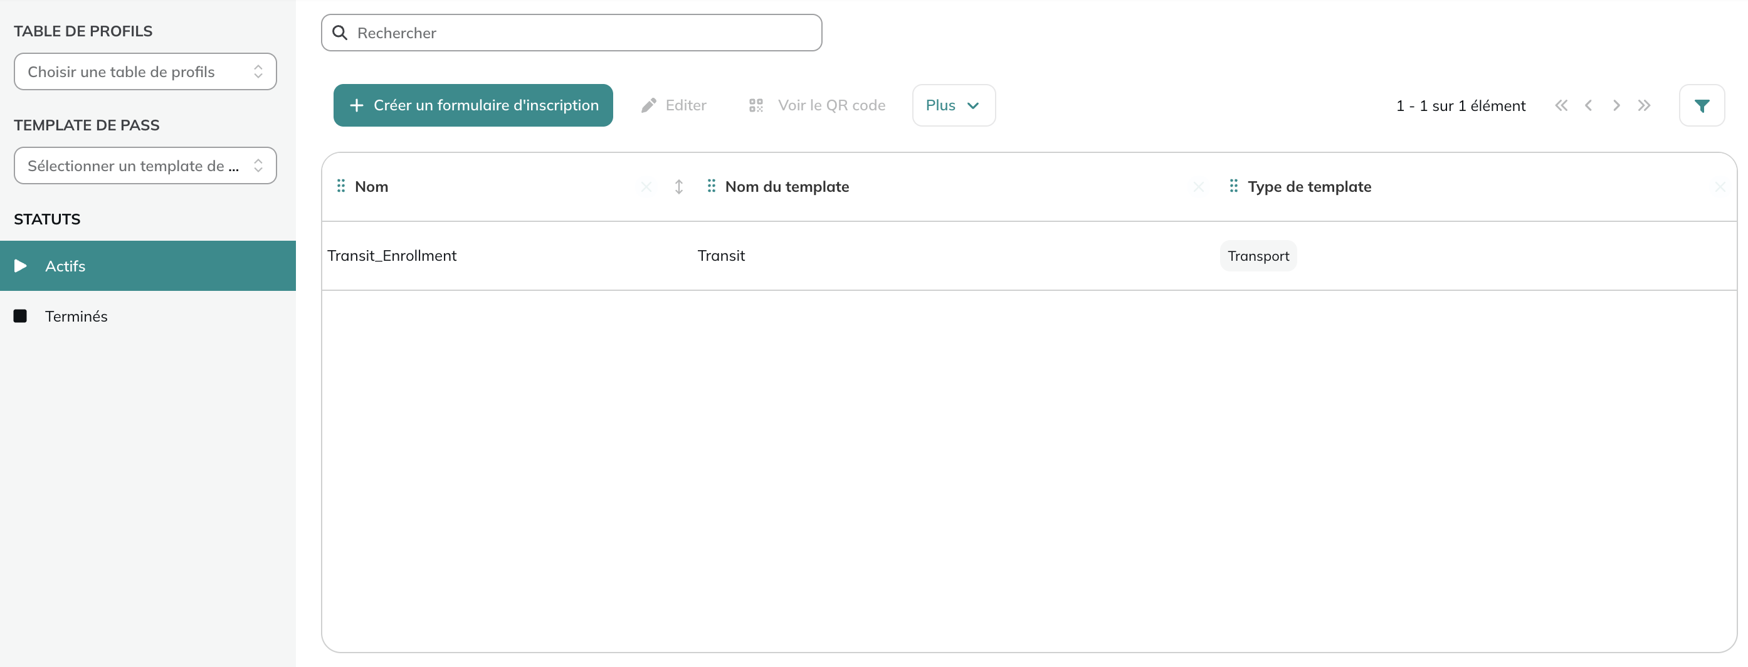Viewport: 1748px width, 667px height.
Task: Click the drag handle of Type de template column
Action: click(1234, 186)
